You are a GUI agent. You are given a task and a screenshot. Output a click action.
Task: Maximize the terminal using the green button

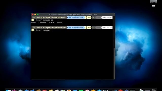38,14
